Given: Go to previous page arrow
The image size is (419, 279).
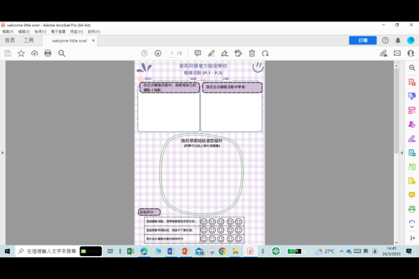Looking at the screenshot, I should pyautogui.click(x=145, y=53).
